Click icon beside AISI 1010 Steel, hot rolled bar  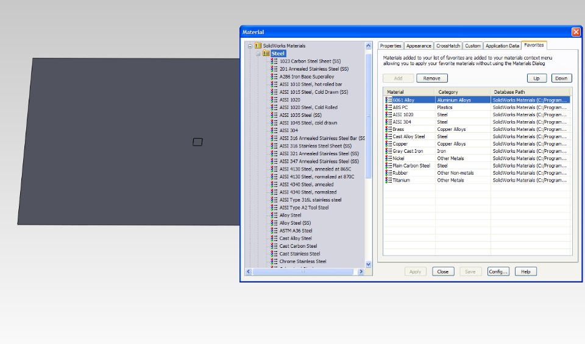pos(274,84)
